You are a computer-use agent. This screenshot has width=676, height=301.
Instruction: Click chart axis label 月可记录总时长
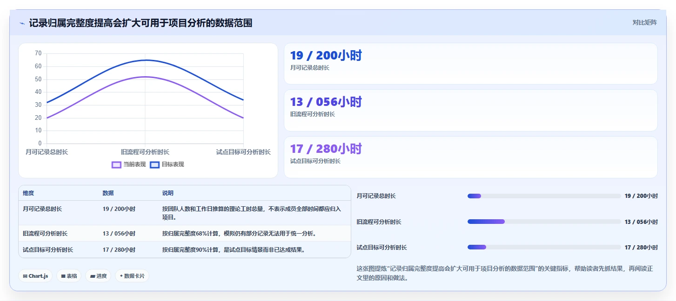point(47,152)
